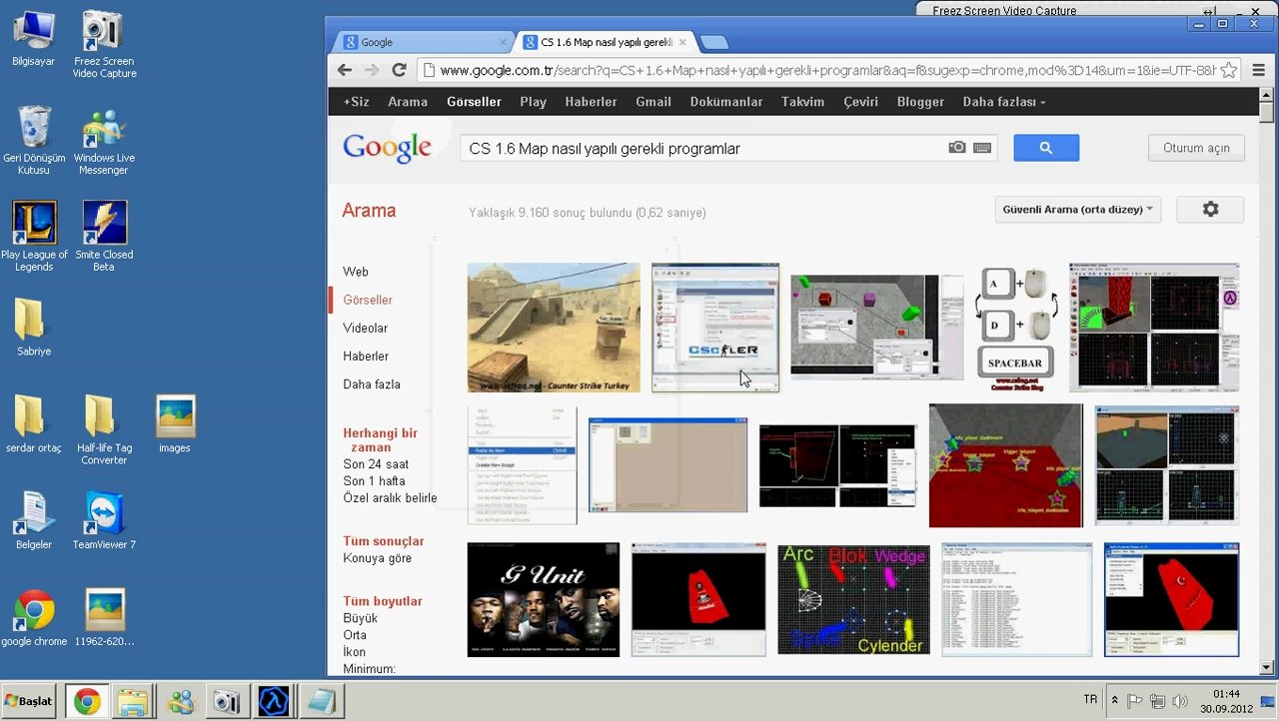Open the 11962-620 image file on desktop

click(x=104, y=618)
